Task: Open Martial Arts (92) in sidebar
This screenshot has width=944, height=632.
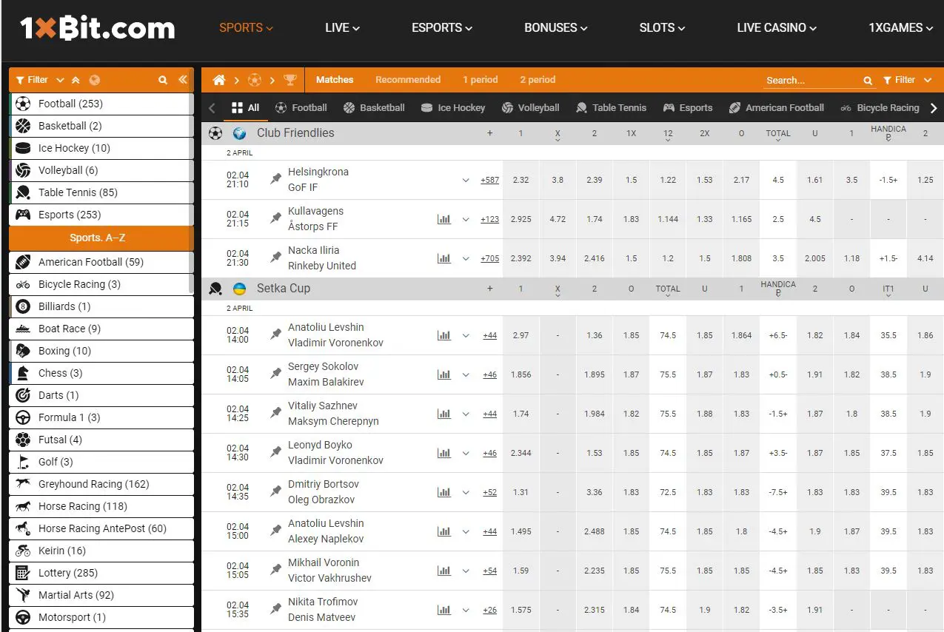Action: click(101, 595)
